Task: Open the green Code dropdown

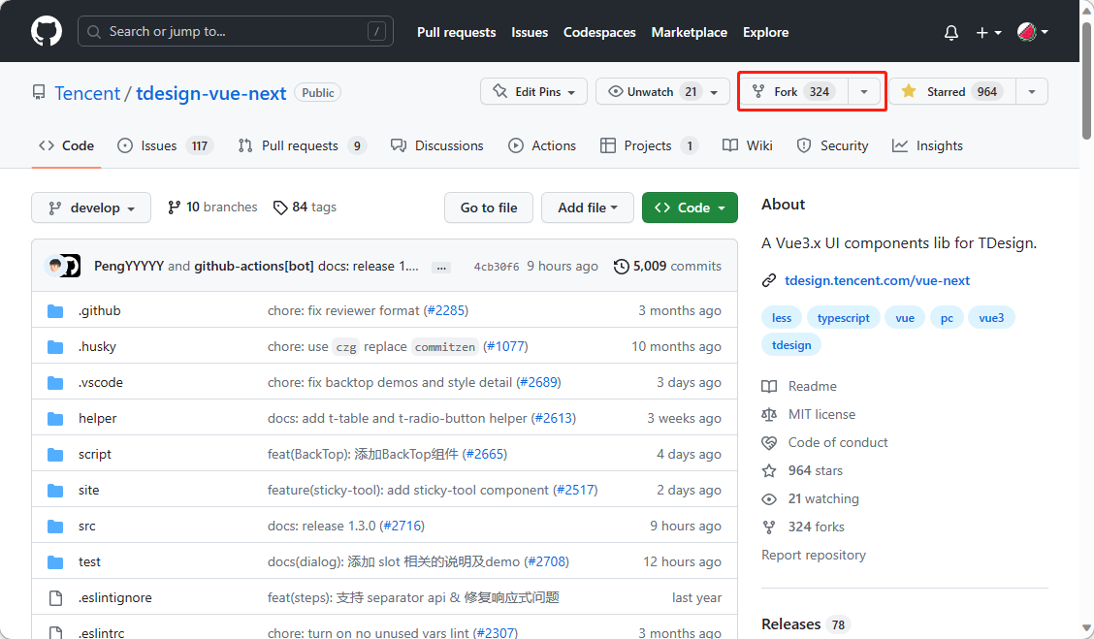Action: (690, 208)
